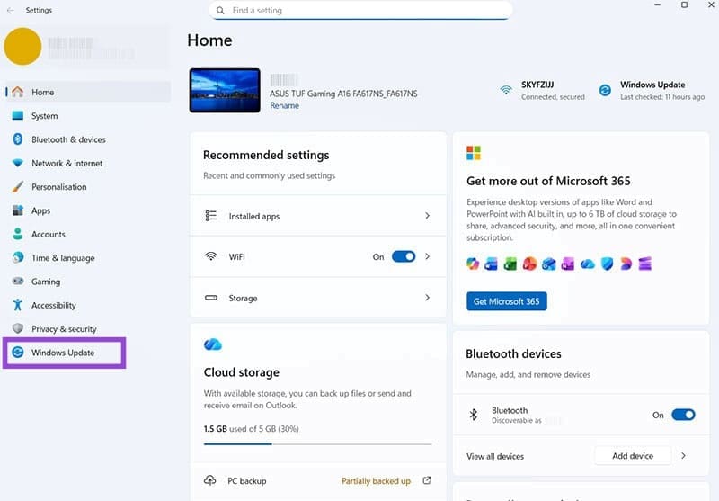Click the desktop wallpaper thumbnail
This screenshot has height=501, width=719.
(225, 90)
